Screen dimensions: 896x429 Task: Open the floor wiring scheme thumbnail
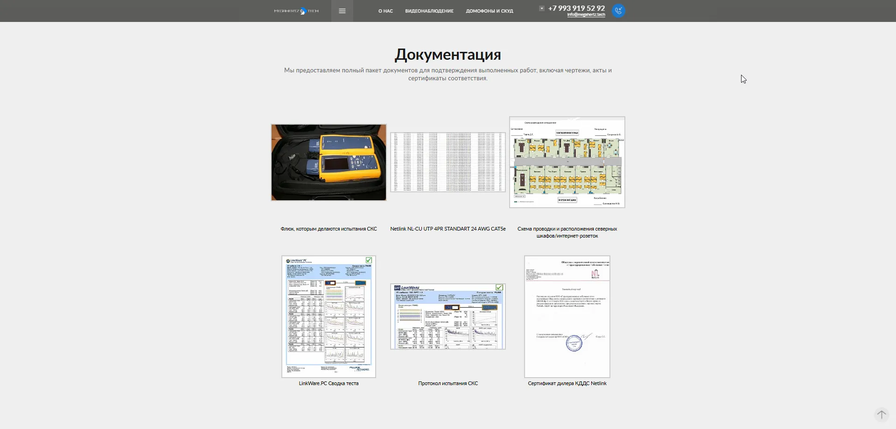(567, 162)
